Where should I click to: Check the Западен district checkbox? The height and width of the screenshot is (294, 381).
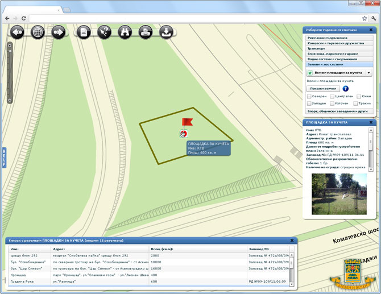(309, 103)
